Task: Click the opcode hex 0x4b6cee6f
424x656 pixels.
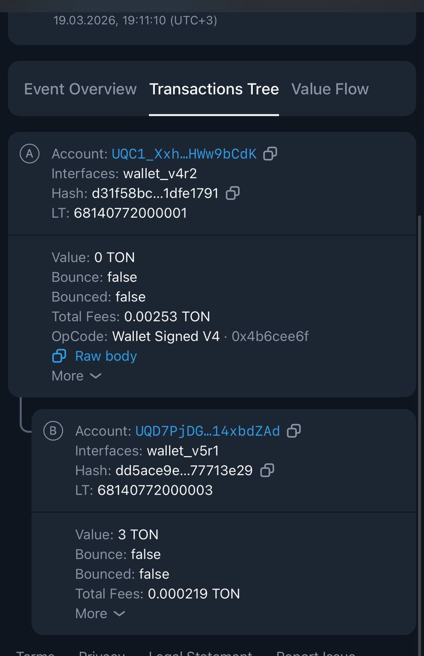Action: click(x=270, y=336)
